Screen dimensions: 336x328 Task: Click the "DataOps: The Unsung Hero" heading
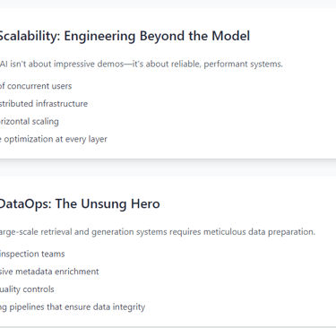80,204
